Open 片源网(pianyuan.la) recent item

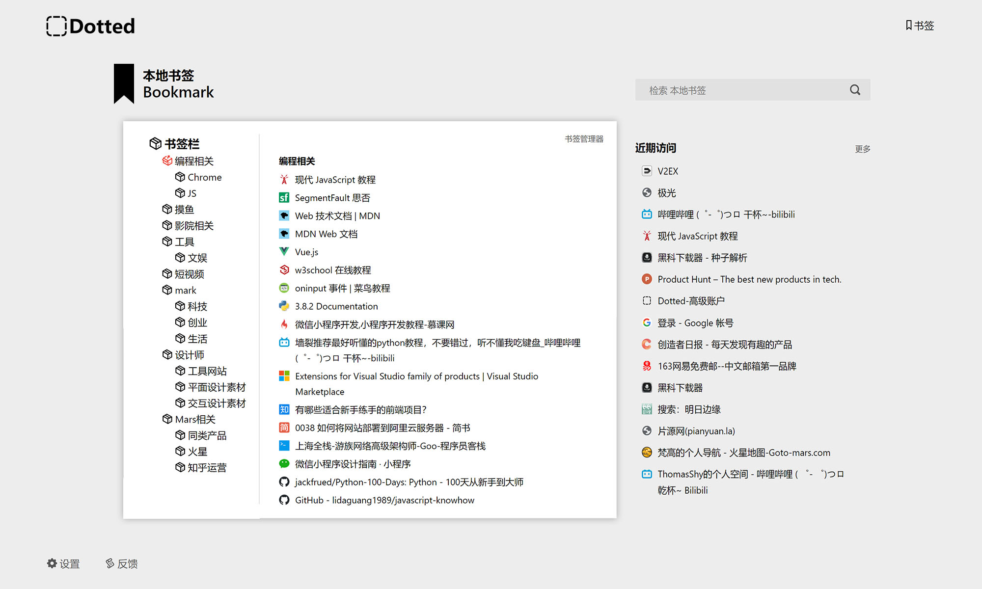(x=696, y=430)
